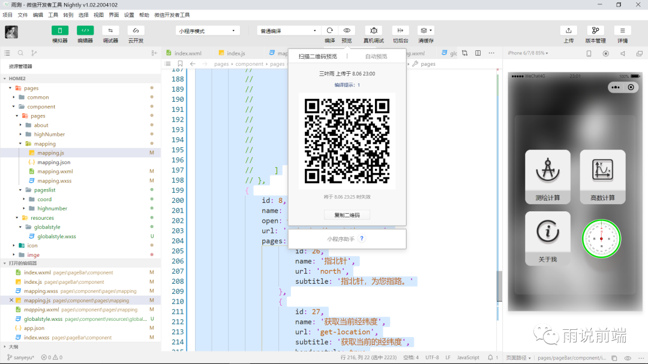Screen dimensions: 648x364
Task: Toggle the 编辑器 editor panel button
Action: coord(85,31)
